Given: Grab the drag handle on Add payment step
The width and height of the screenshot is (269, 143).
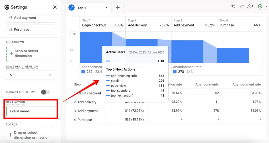Looking at the screenshot, I should click(11, 18).
